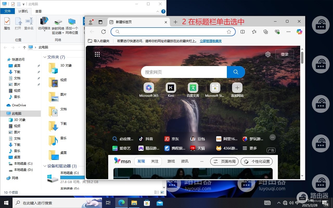This screenshot has height=208, width=333.
Task: Select 音乐 folder in file list
Action: pyautogui.click(x=58, y=141)
